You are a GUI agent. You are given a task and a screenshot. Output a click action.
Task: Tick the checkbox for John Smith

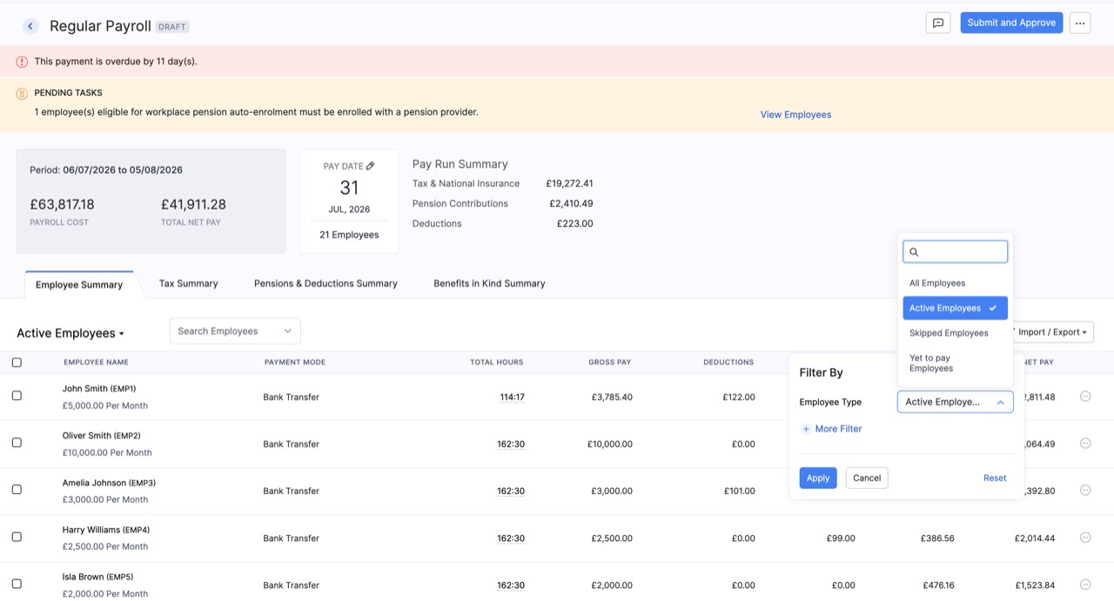click(17, 396)
